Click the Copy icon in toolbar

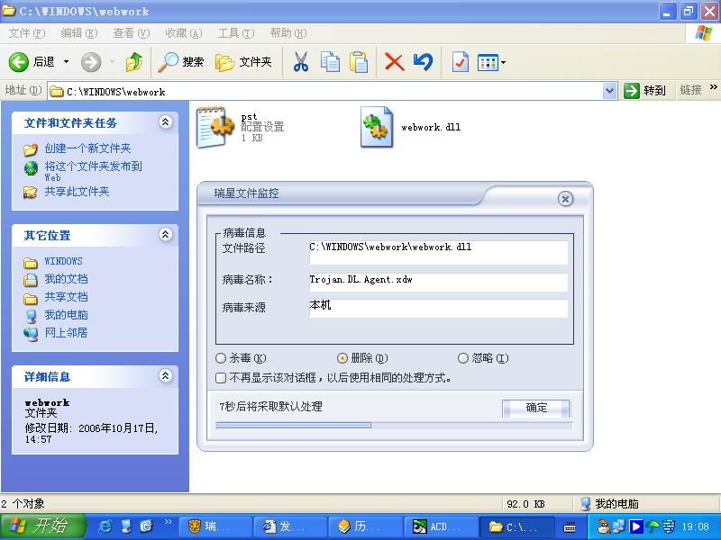330,62
